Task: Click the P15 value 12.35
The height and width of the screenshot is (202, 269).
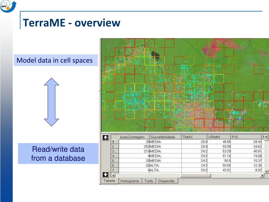Action: pos(257,165)
